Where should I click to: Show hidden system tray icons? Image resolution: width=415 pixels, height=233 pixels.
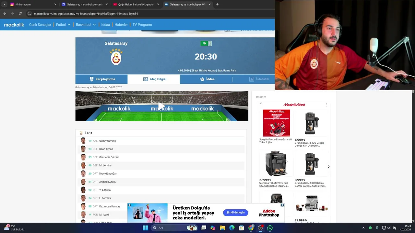pos(363,228)
